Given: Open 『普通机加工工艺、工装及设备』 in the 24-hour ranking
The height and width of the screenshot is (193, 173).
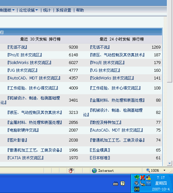Looking at the screenshot, I should pyautogui.click(x=117, y=140).
